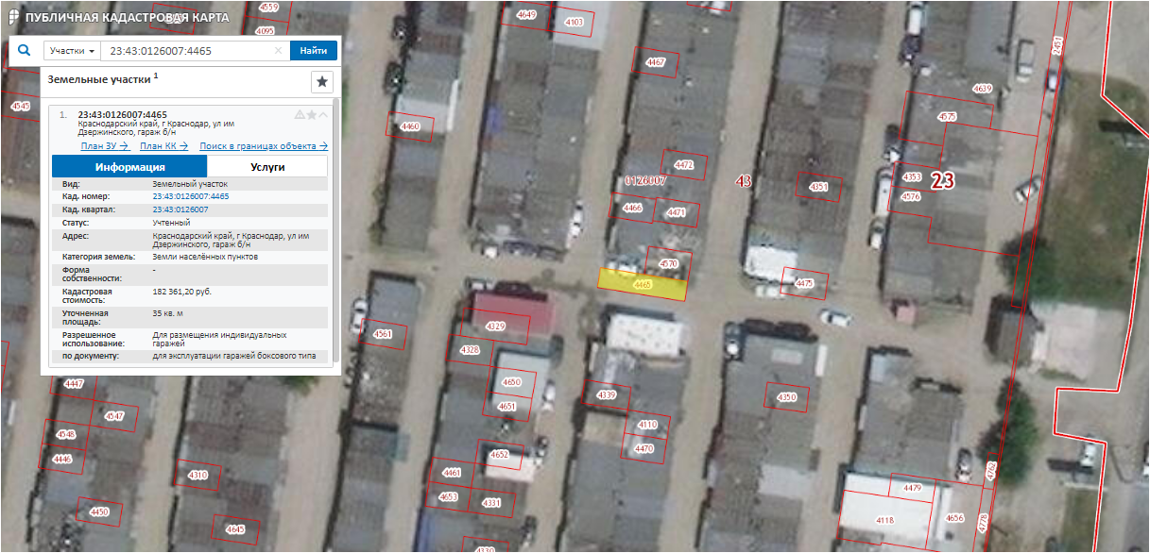Select the highlighted yellow parcel 4465 on map
1150x553 pixels.
pos(643,284)
